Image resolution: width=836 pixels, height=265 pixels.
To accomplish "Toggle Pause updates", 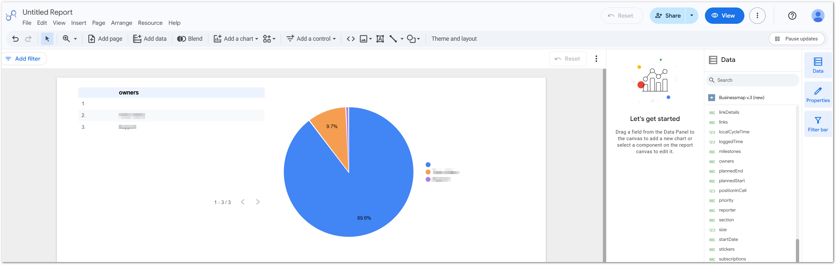I will [x=796, y=39].
